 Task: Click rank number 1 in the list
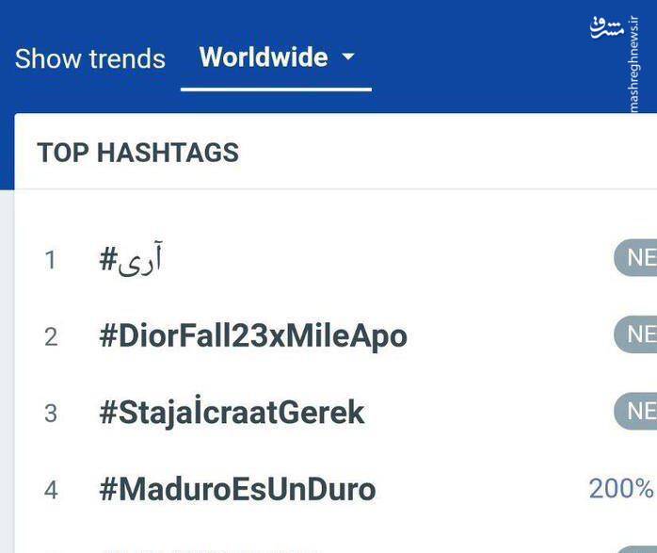[x=51, y=260]
